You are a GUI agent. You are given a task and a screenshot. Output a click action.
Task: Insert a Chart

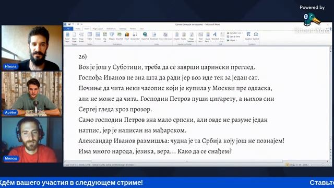coord(127,36)
